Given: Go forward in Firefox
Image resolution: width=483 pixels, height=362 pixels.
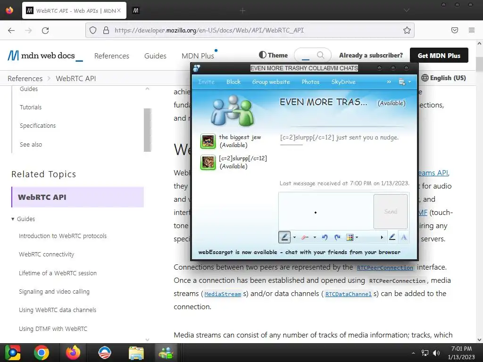Looking at the screenshot, I should [x=28, y=30].
